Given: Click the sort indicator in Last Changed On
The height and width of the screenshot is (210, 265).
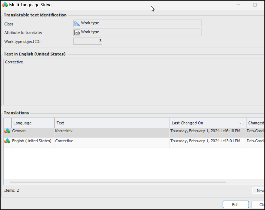Looking at the screenshot, I should [x=241, y=123].
